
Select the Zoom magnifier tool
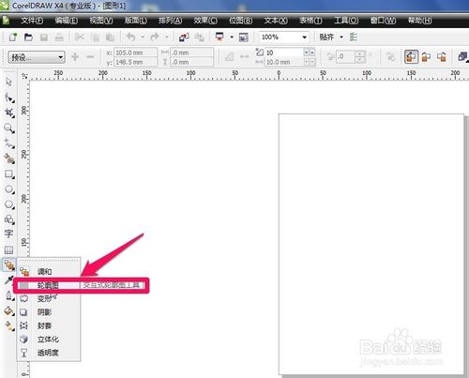(x=8, y=128)
